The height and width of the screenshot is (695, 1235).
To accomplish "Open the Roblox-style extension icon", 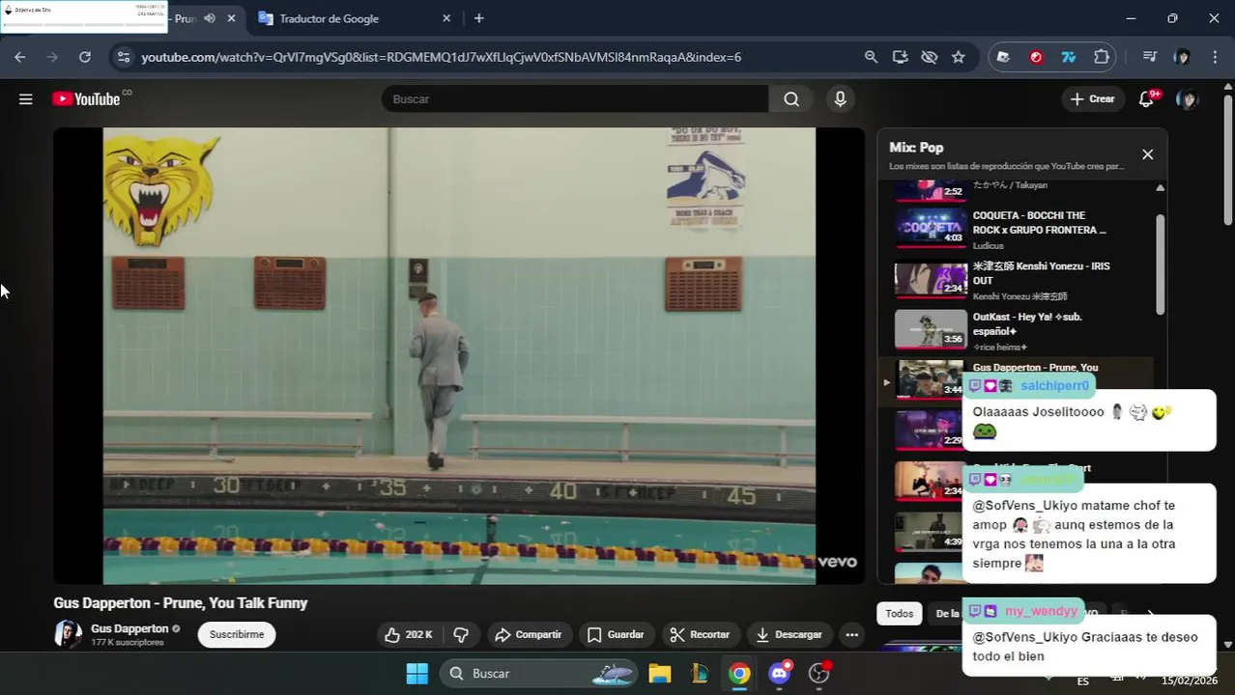I will click(x=1003, y=57).
